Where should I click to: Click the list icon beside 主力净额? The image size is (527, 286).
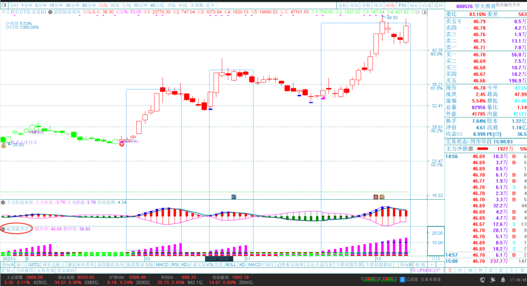[x=471, y=149]
